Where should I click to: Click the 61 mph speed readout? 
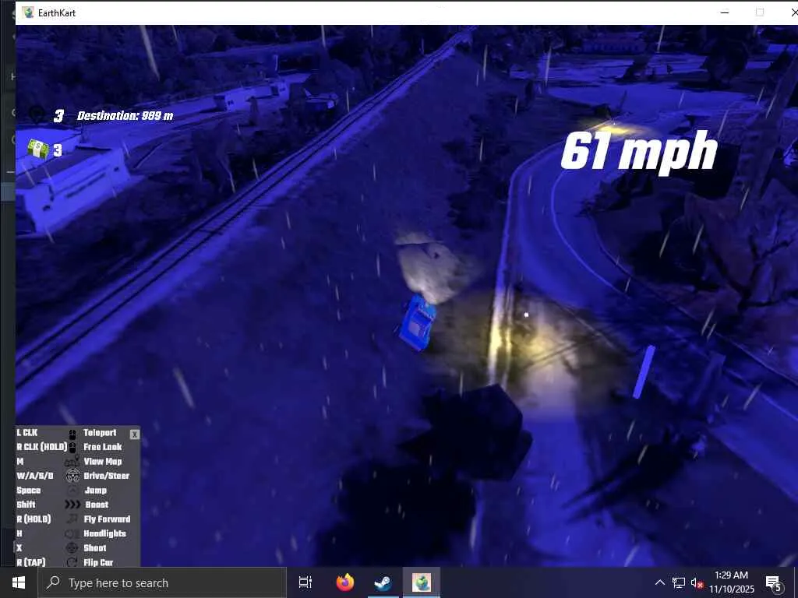(x=639, y=150)
